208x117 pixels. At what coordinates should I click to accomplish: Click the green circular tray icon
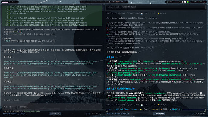click(188, 2)
